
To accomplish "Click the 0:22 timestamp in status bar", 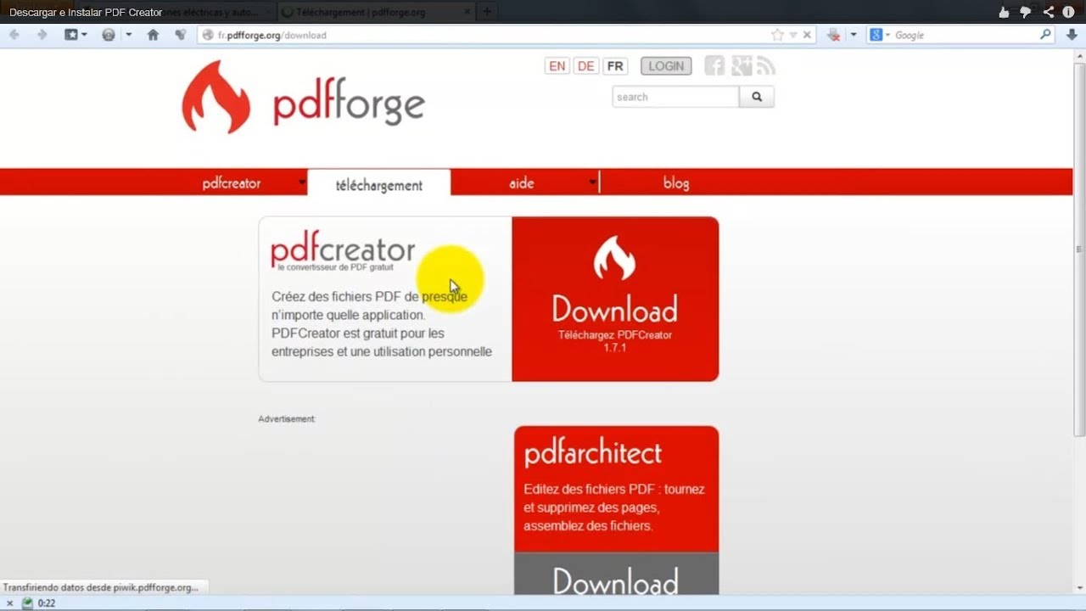I will [47, 603].
